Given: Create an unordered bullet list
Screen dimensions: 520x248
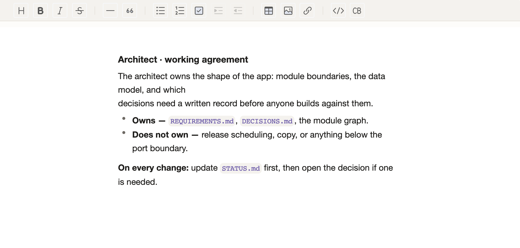Looking at the screenshot, I should pyautogui.click(x=160, y=11).
